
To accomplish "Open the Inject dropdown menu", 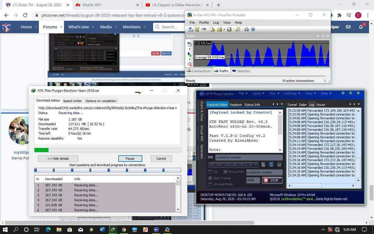I will [x=258, y=93].
